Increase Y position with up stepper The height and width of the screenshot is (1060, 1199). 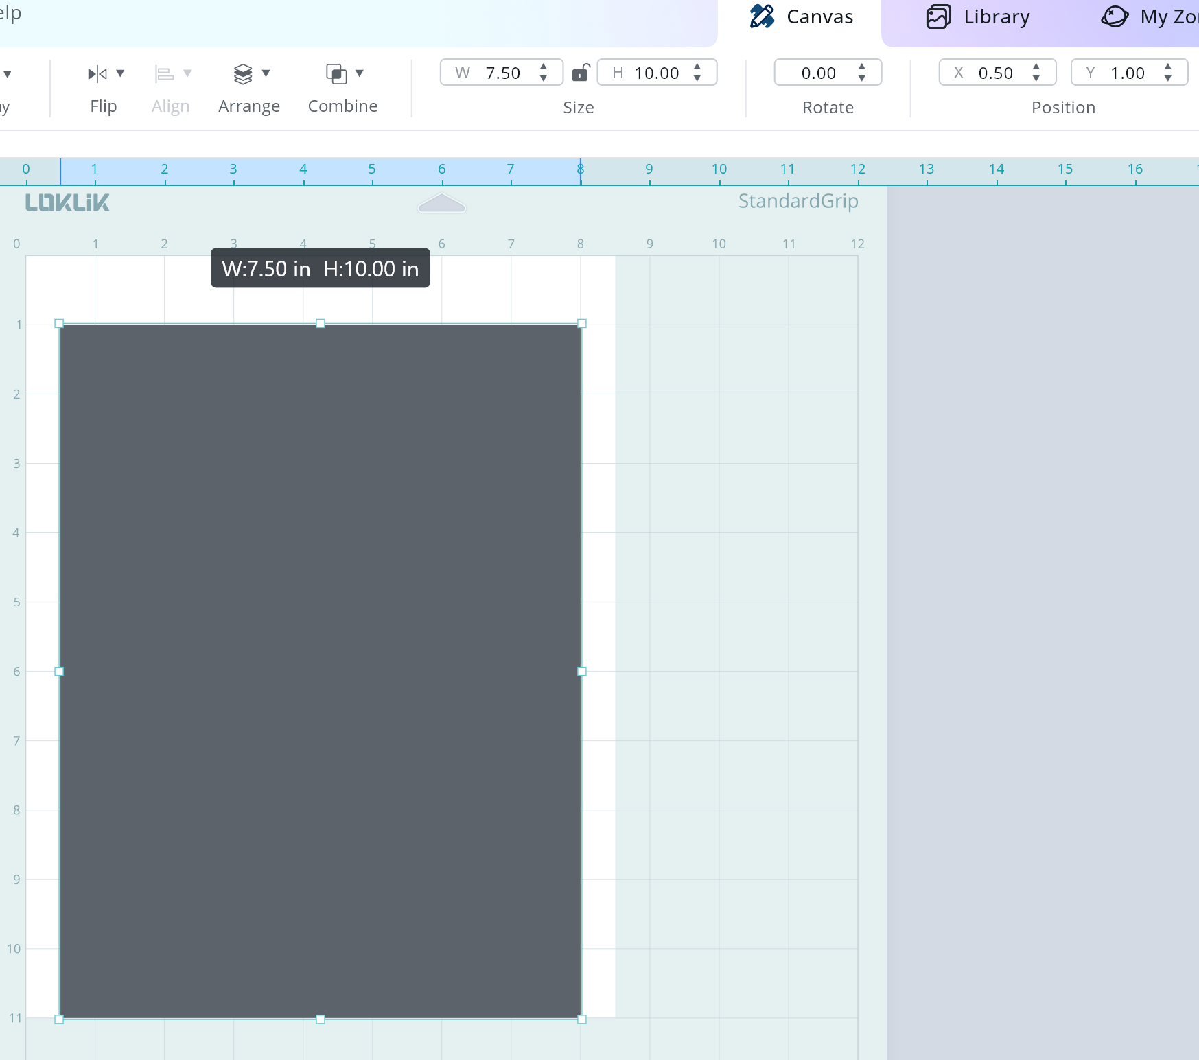1168,67
